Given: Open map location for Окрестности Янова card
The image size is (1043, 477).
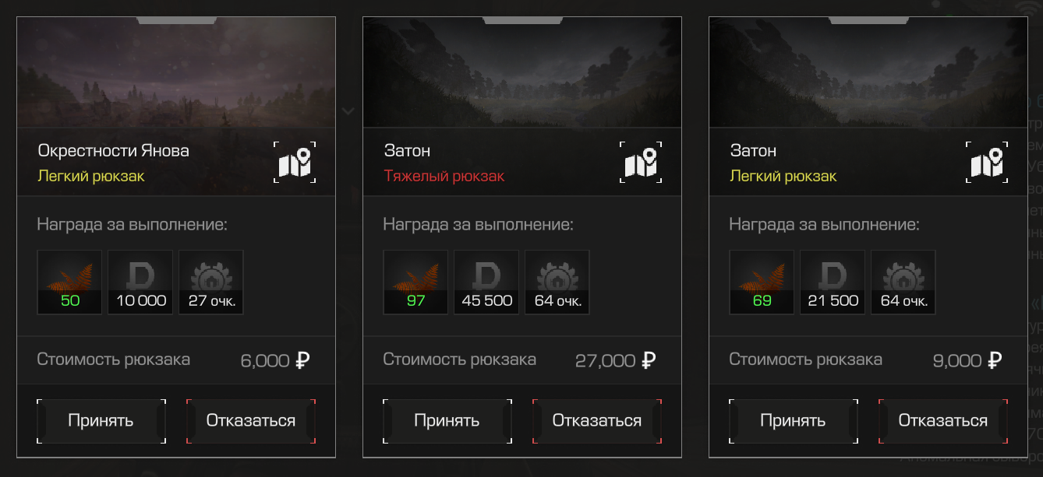Looking at the screenshot, I should (295, 163).
